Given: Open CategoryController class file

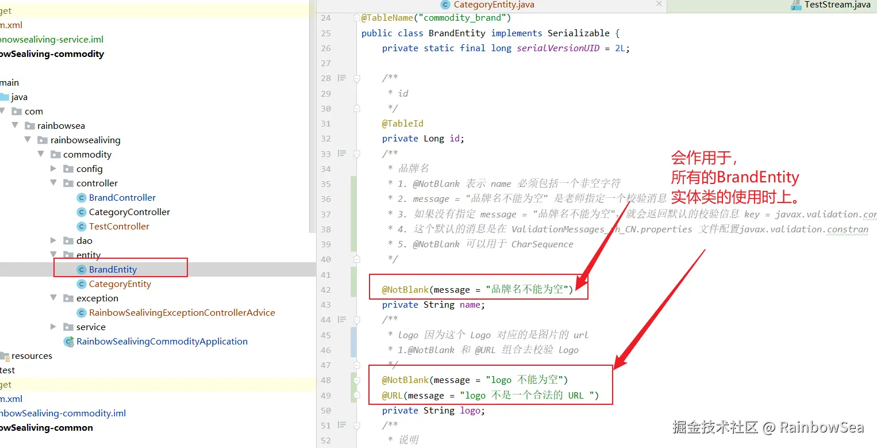Looking at the screenshot, I should coord(129,212).
